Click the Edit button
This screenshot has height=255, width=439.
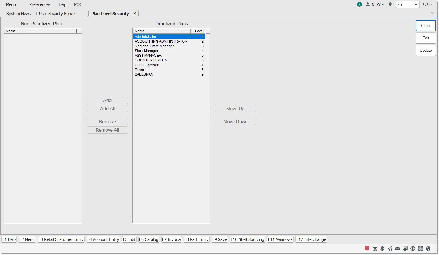pyautogui.click(x=426, y=38)
